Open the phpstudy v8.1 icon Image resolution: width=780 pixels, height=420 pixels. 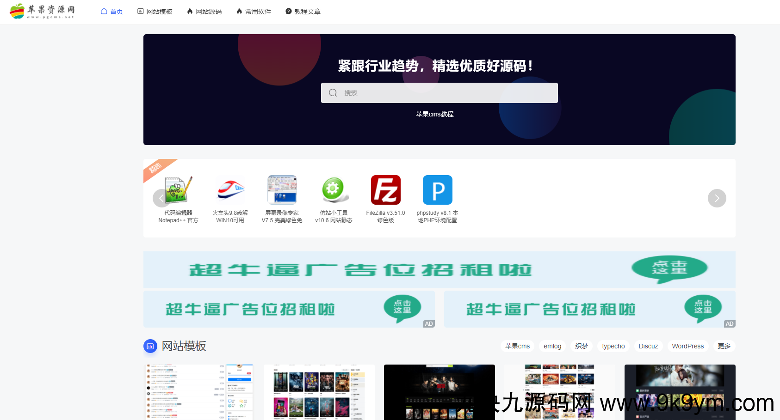[x=437, y=190]
